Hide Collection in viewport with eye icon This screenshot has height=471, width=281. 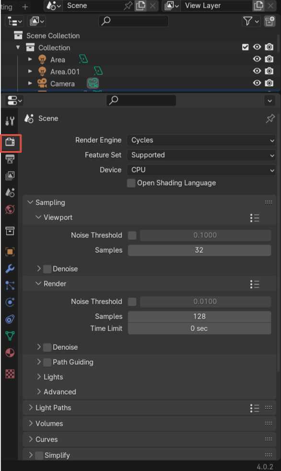[257, 47]
